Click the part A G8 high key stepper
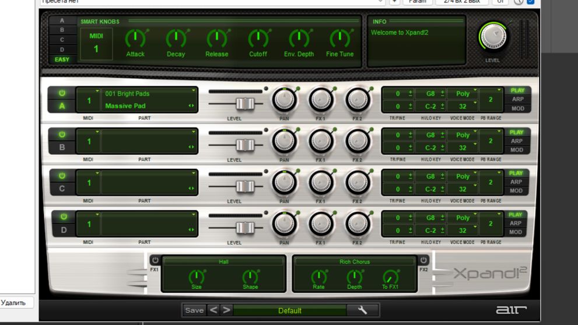Screen dimensions: 578x325 (443, 94)
